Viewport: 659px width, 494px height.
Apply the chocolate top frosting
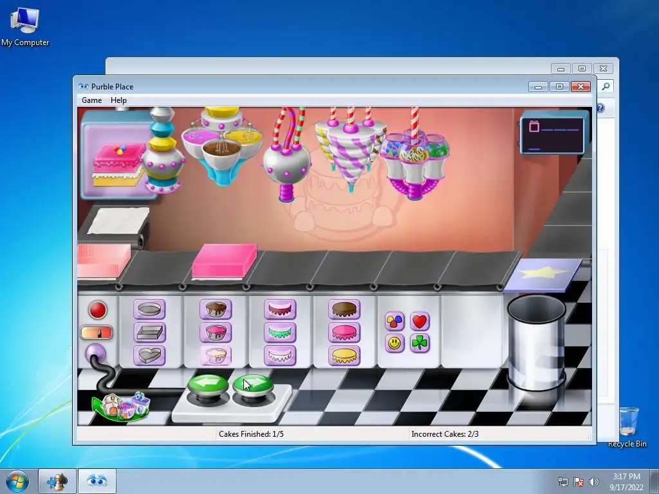click(x=344, y=309)
